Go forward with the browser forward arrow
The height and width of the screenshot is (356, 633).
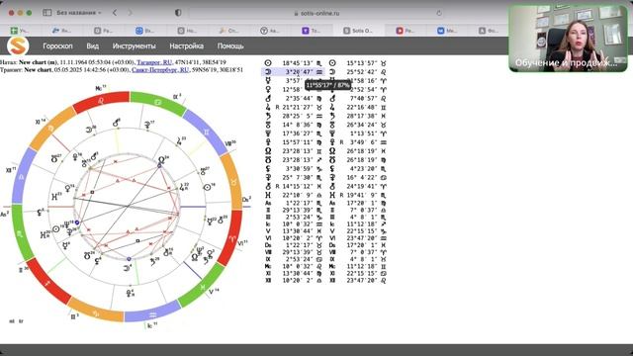pyautogui.click(x=130, y=13)
